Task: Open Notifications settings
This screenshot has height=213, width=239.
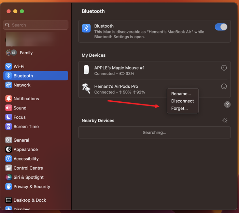Action: pos(36,99)
